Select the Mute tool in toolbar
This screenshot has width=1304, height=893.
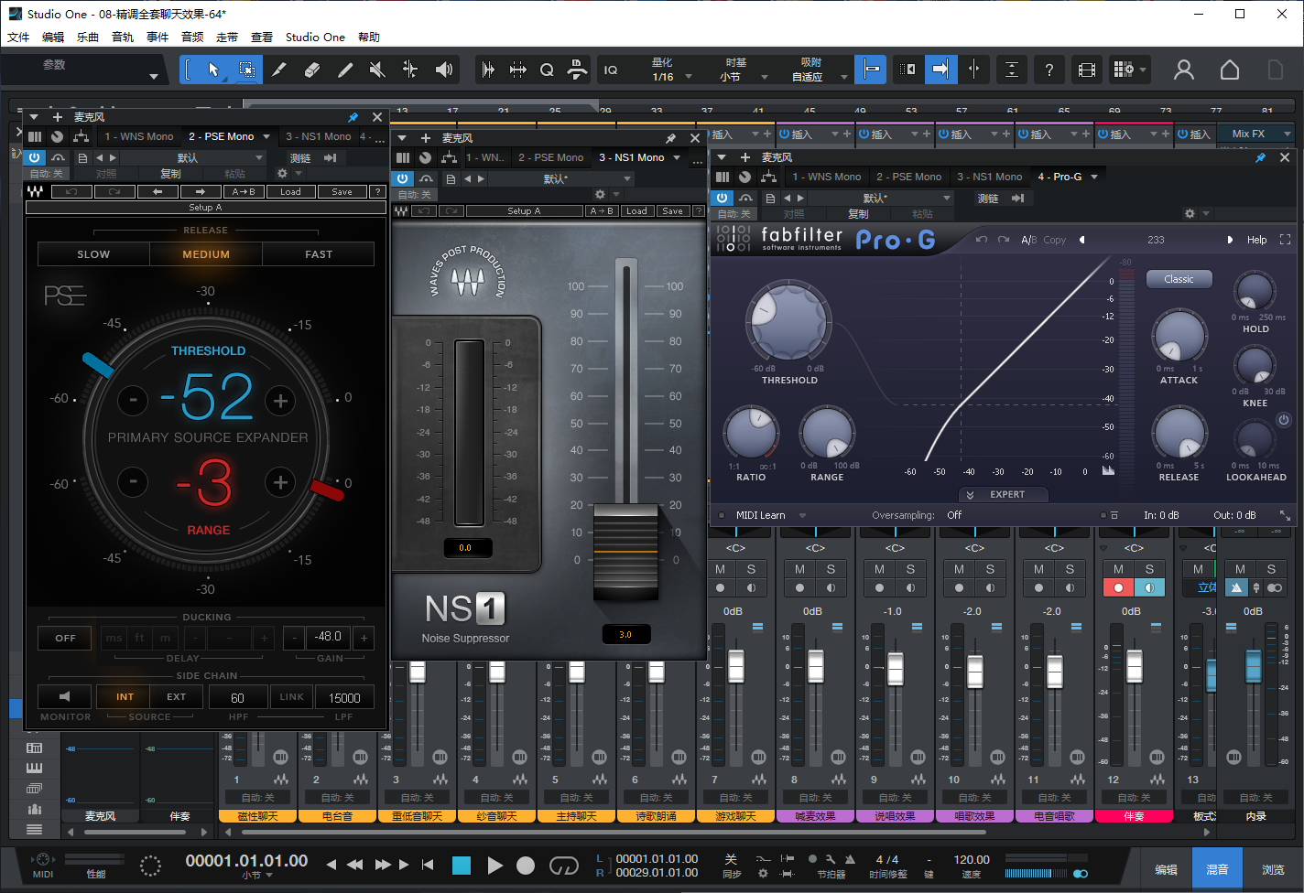click(377, 70)
